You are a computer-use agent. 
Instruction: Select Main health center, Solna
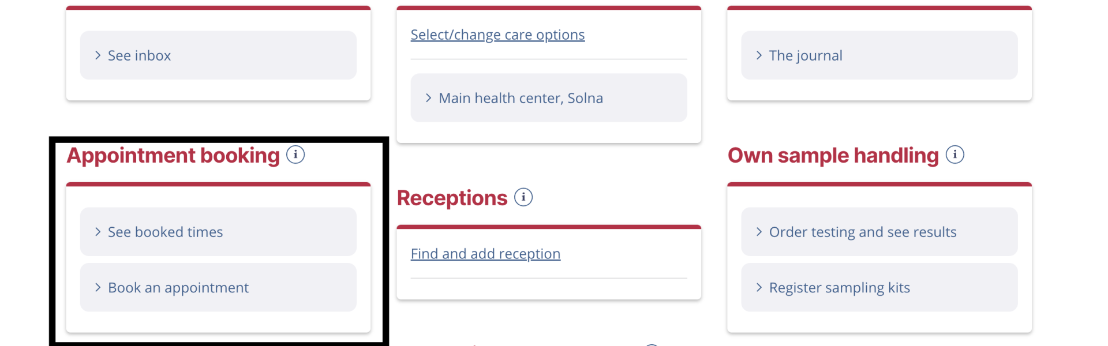pyautogui.click(x=549, y=98)
